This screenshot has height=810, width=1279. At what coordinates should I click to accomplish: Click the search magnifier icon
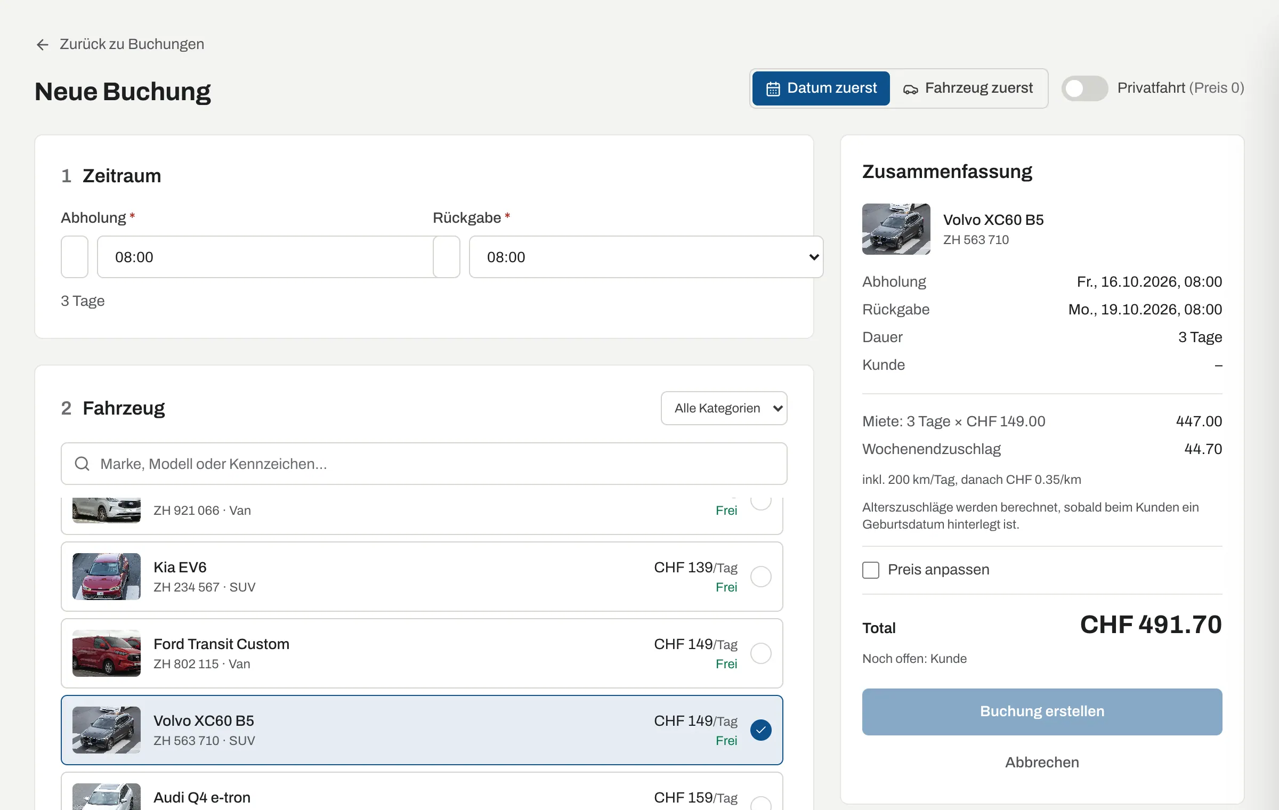[x=82, y=464]
